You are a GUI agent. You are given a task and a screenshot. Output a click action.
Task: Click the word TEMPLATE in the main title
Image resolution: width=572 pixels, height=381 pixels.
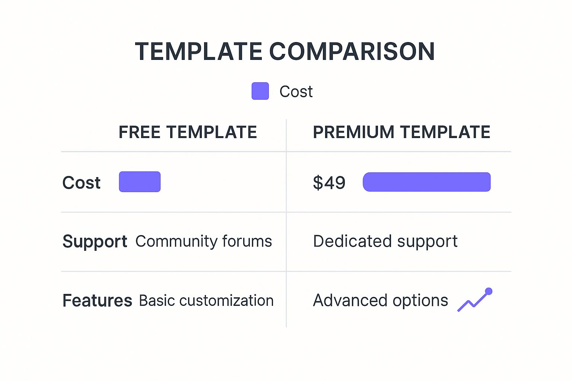point(199,51)
